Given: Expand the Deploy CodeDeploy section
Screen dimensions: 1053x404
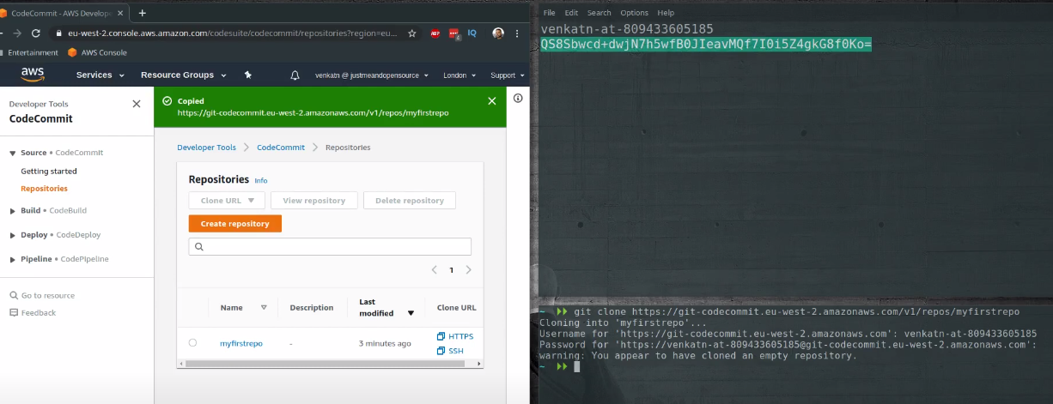Looking at the screenshot, I should [x=13, y=234].
